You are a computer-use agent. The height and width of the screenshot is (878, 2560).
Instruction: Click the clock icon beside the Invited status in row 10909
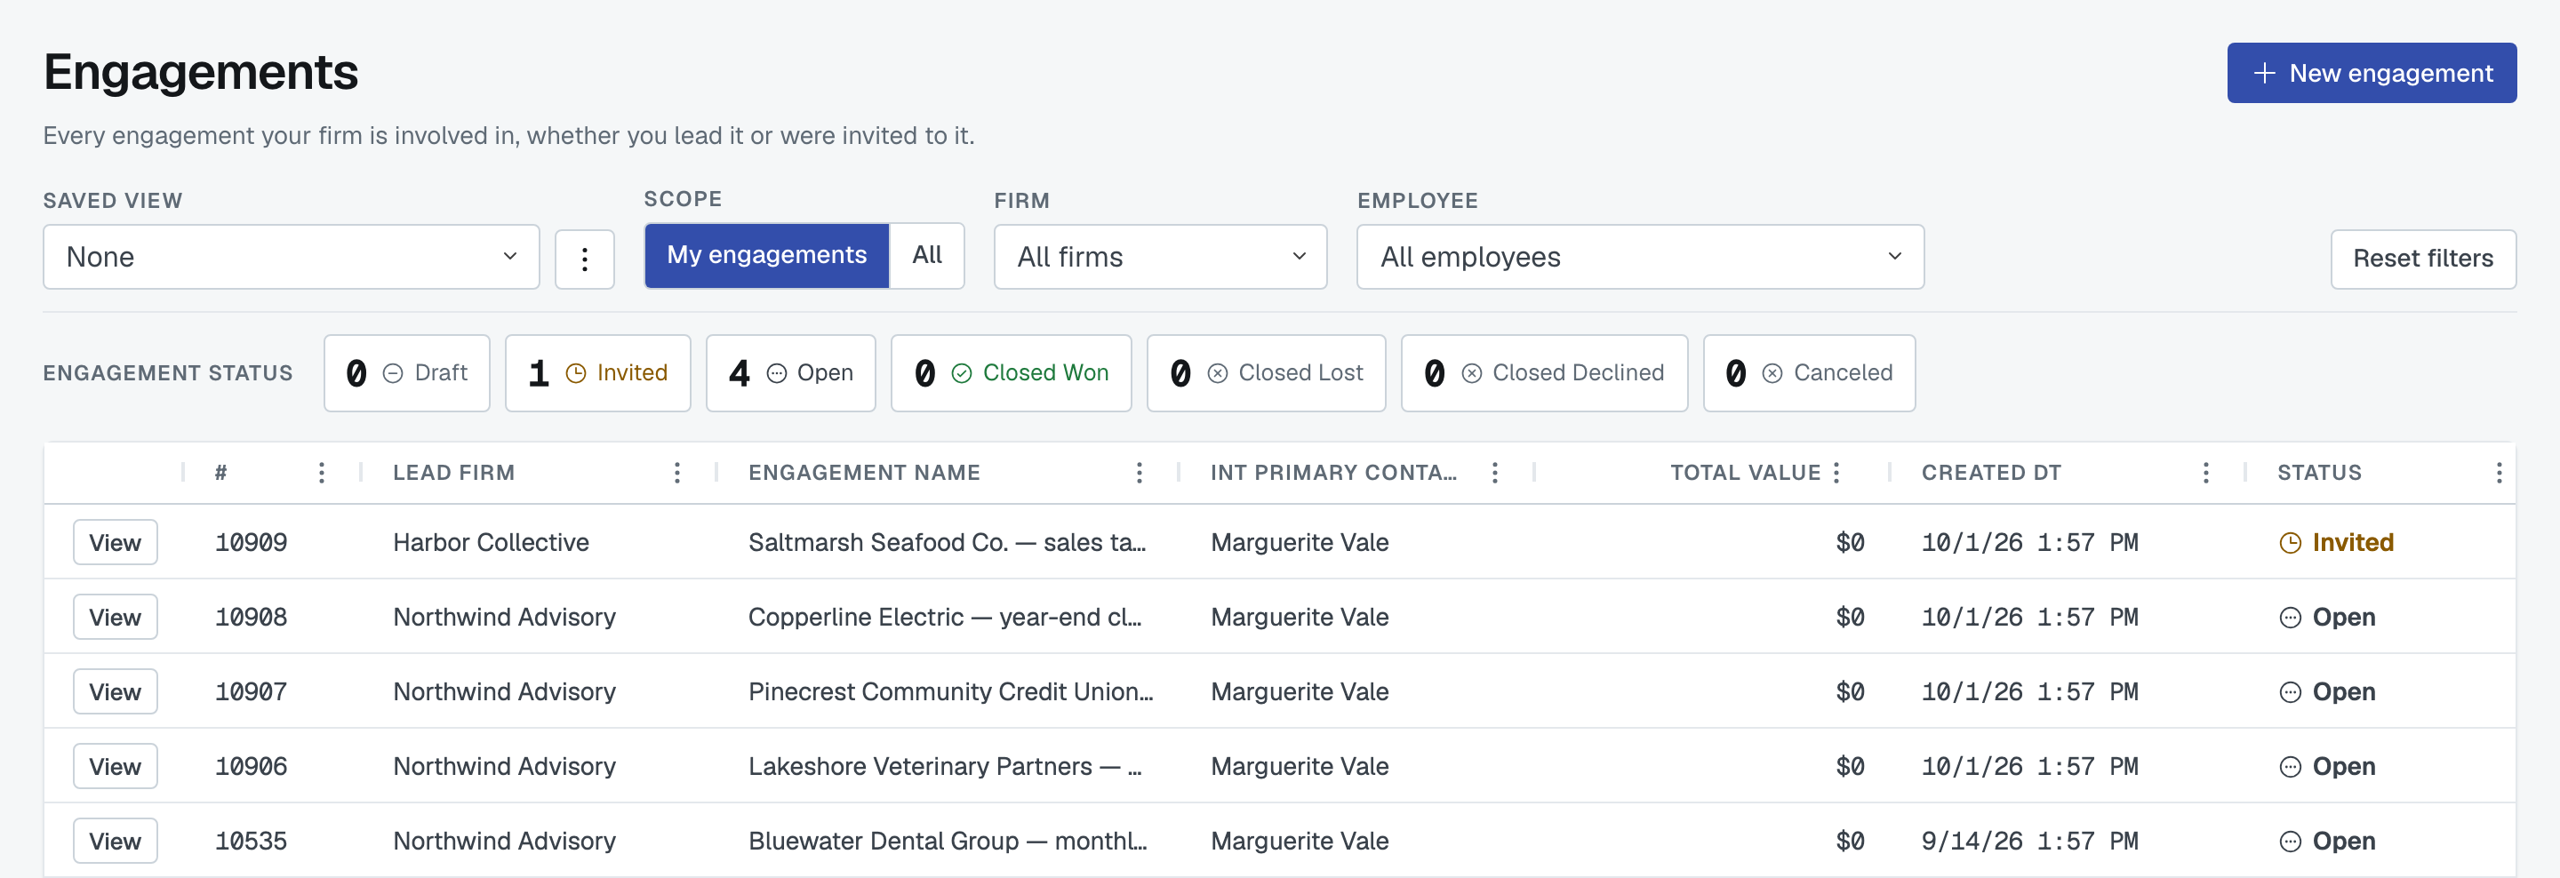(x=2290, y=543)
